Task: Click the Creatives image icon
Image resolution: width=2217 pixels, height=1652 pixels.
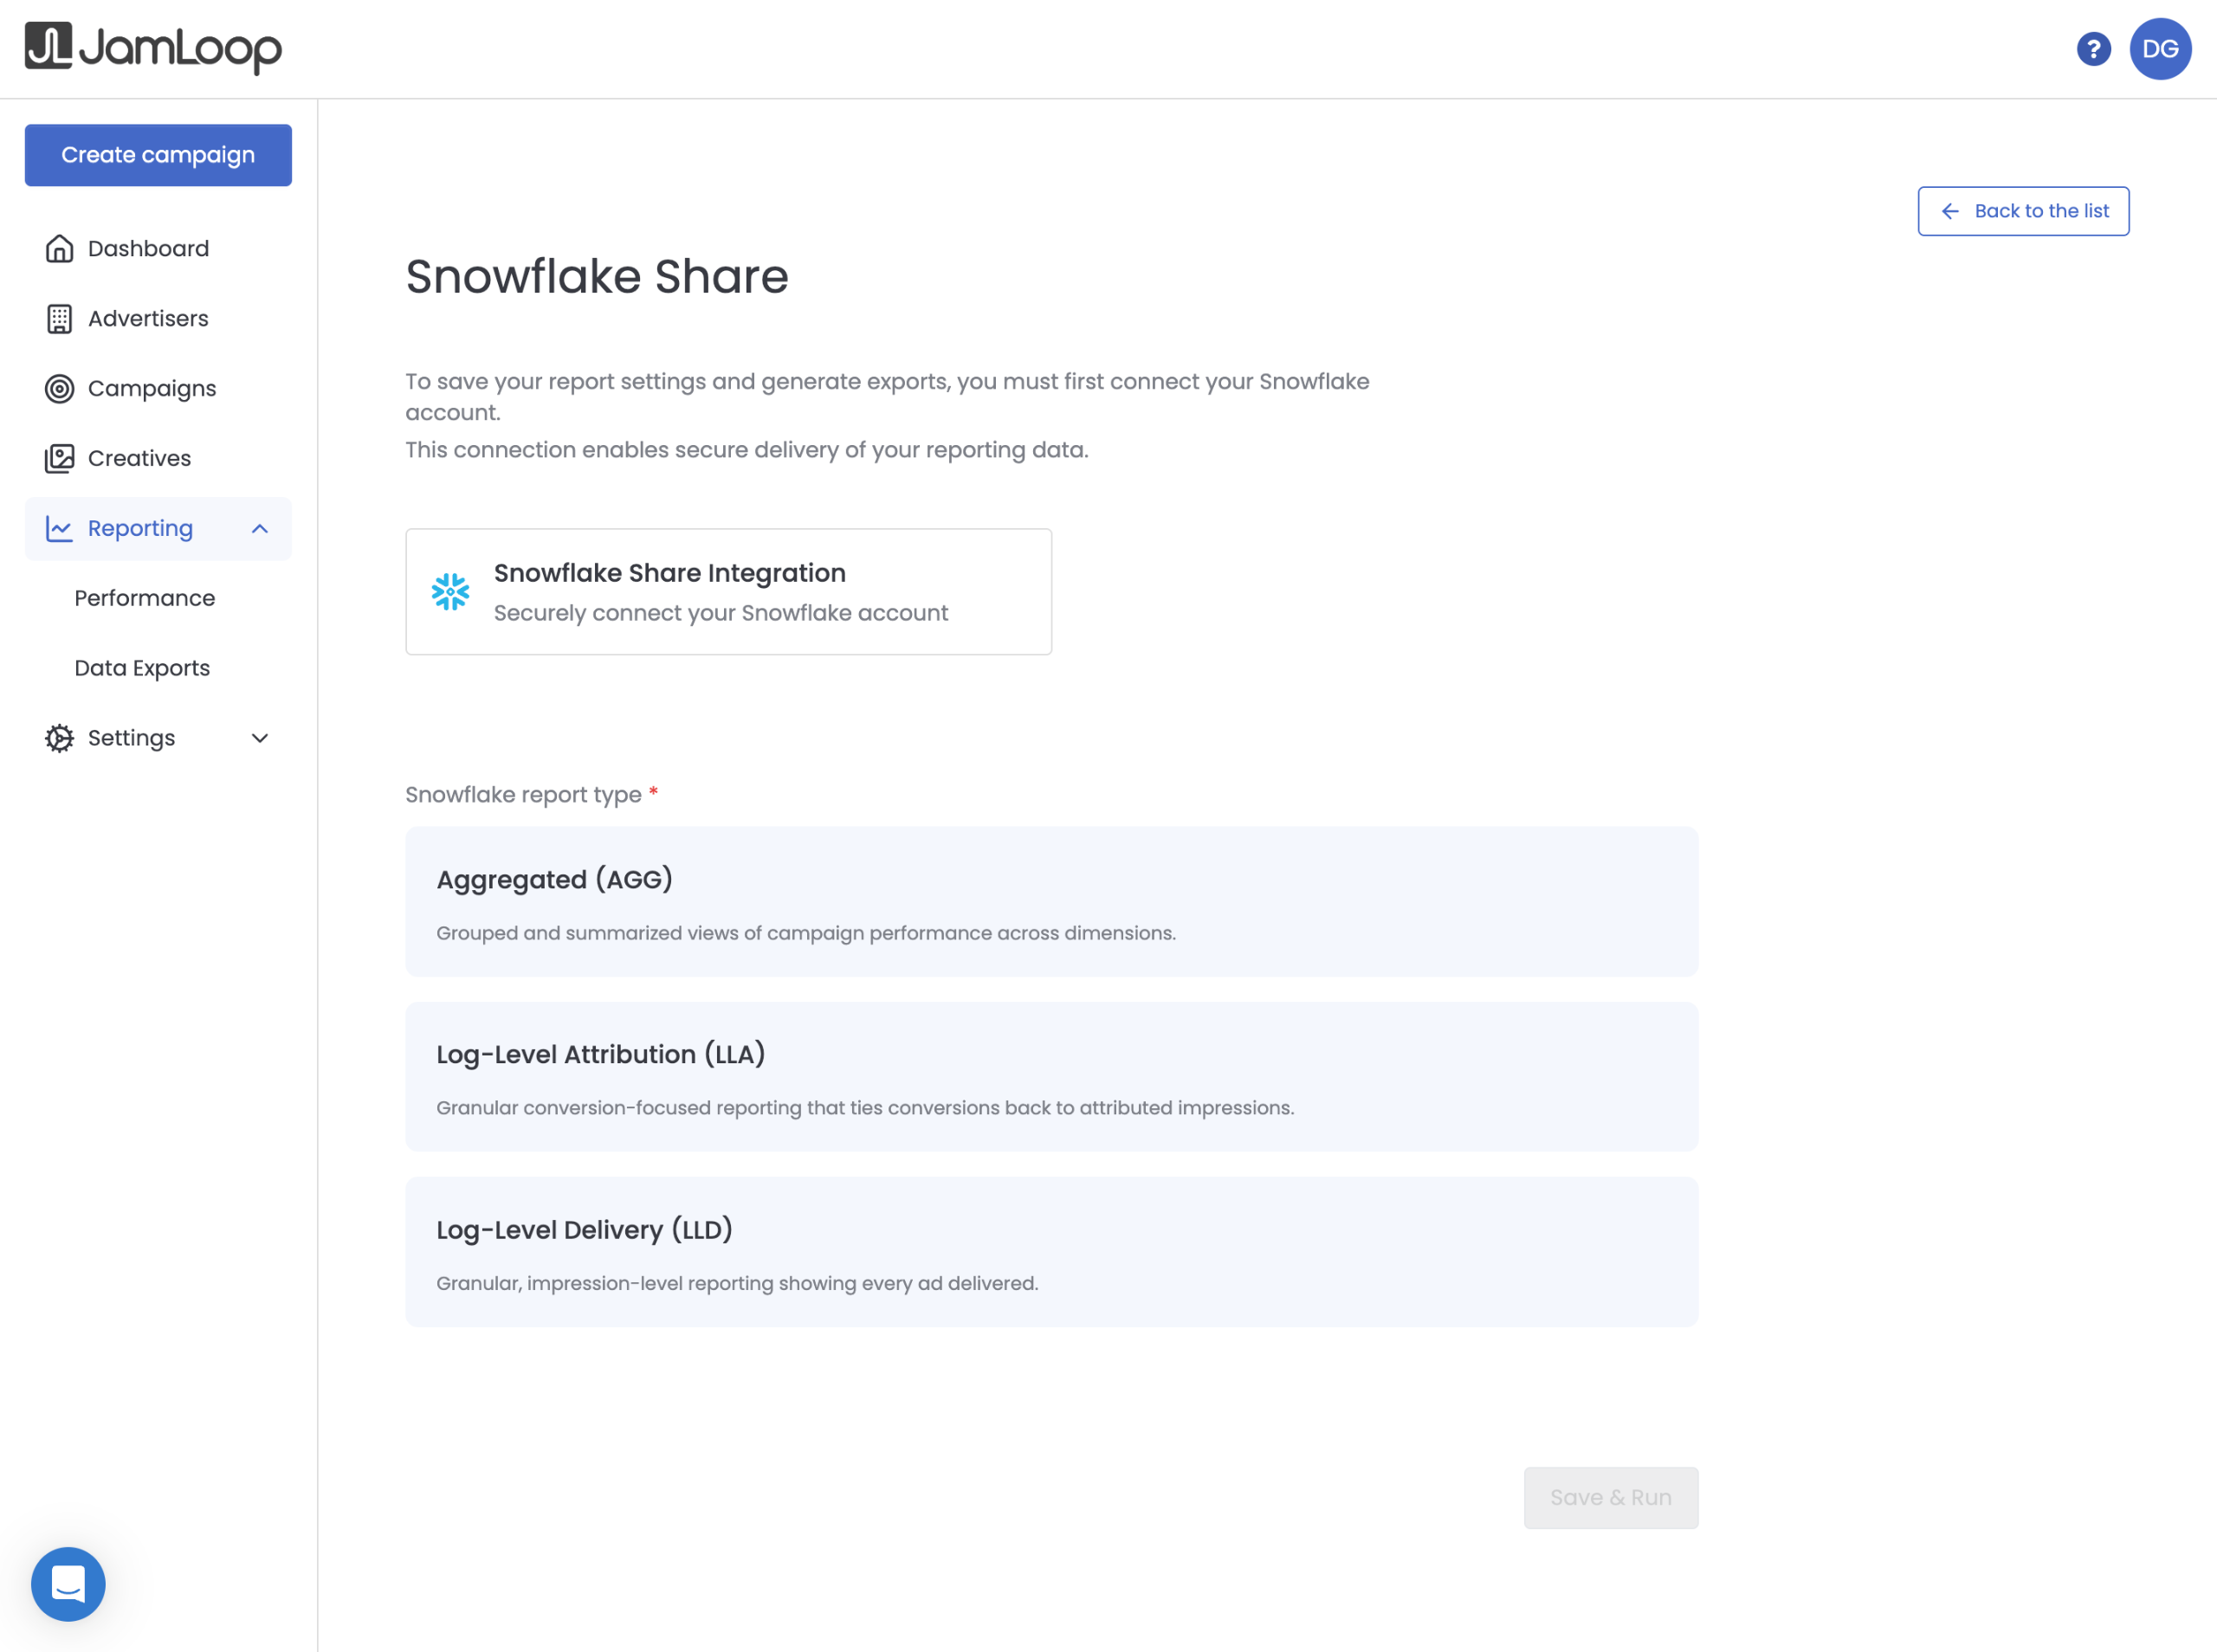Action: click(x=59, y=458)
